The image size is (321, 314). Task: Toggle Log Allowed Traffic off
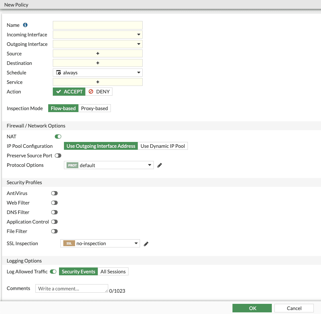[53, 271]
